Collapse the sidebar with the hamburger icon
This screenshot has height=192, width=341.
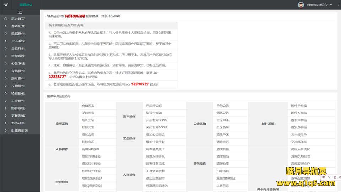pos(20,12)
